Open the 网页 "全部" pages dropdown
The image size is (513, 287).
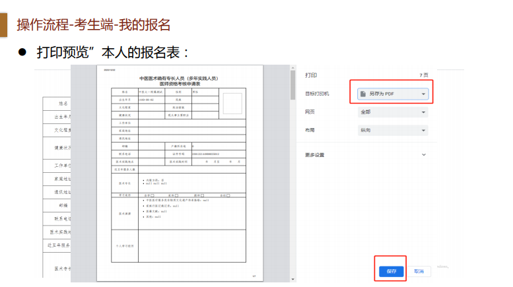(x=394, y=112)
